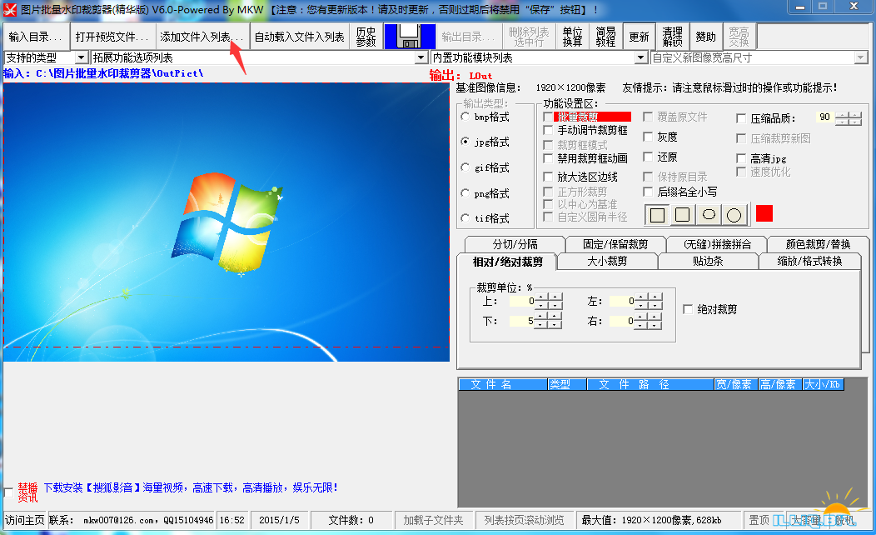Open the 历史参数 button
The image size is (876, 535).
point(366,37)
